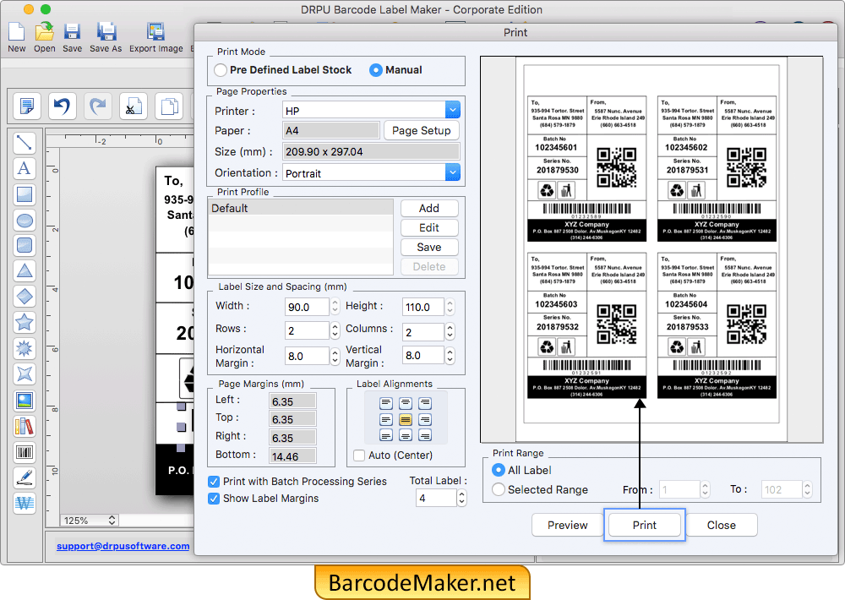Set label alignment to top left
The width and height of the screenshot is (845, 600).
click(x=386, y=403)
